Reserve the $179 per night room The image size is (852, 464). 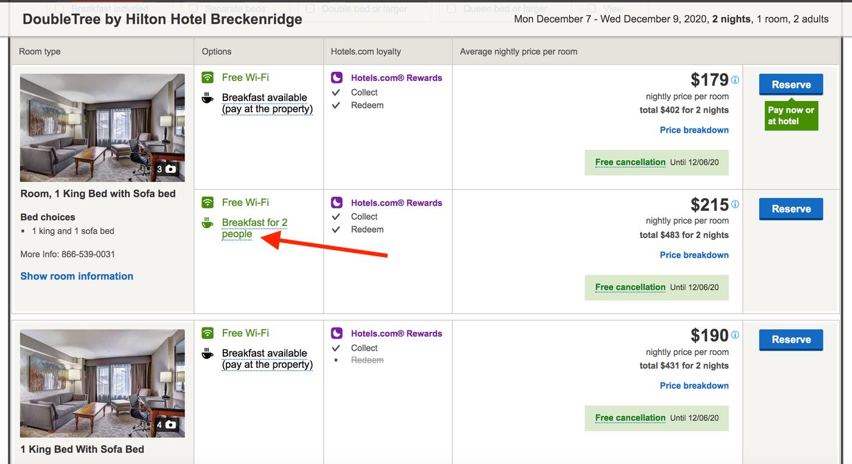(791, 85)
